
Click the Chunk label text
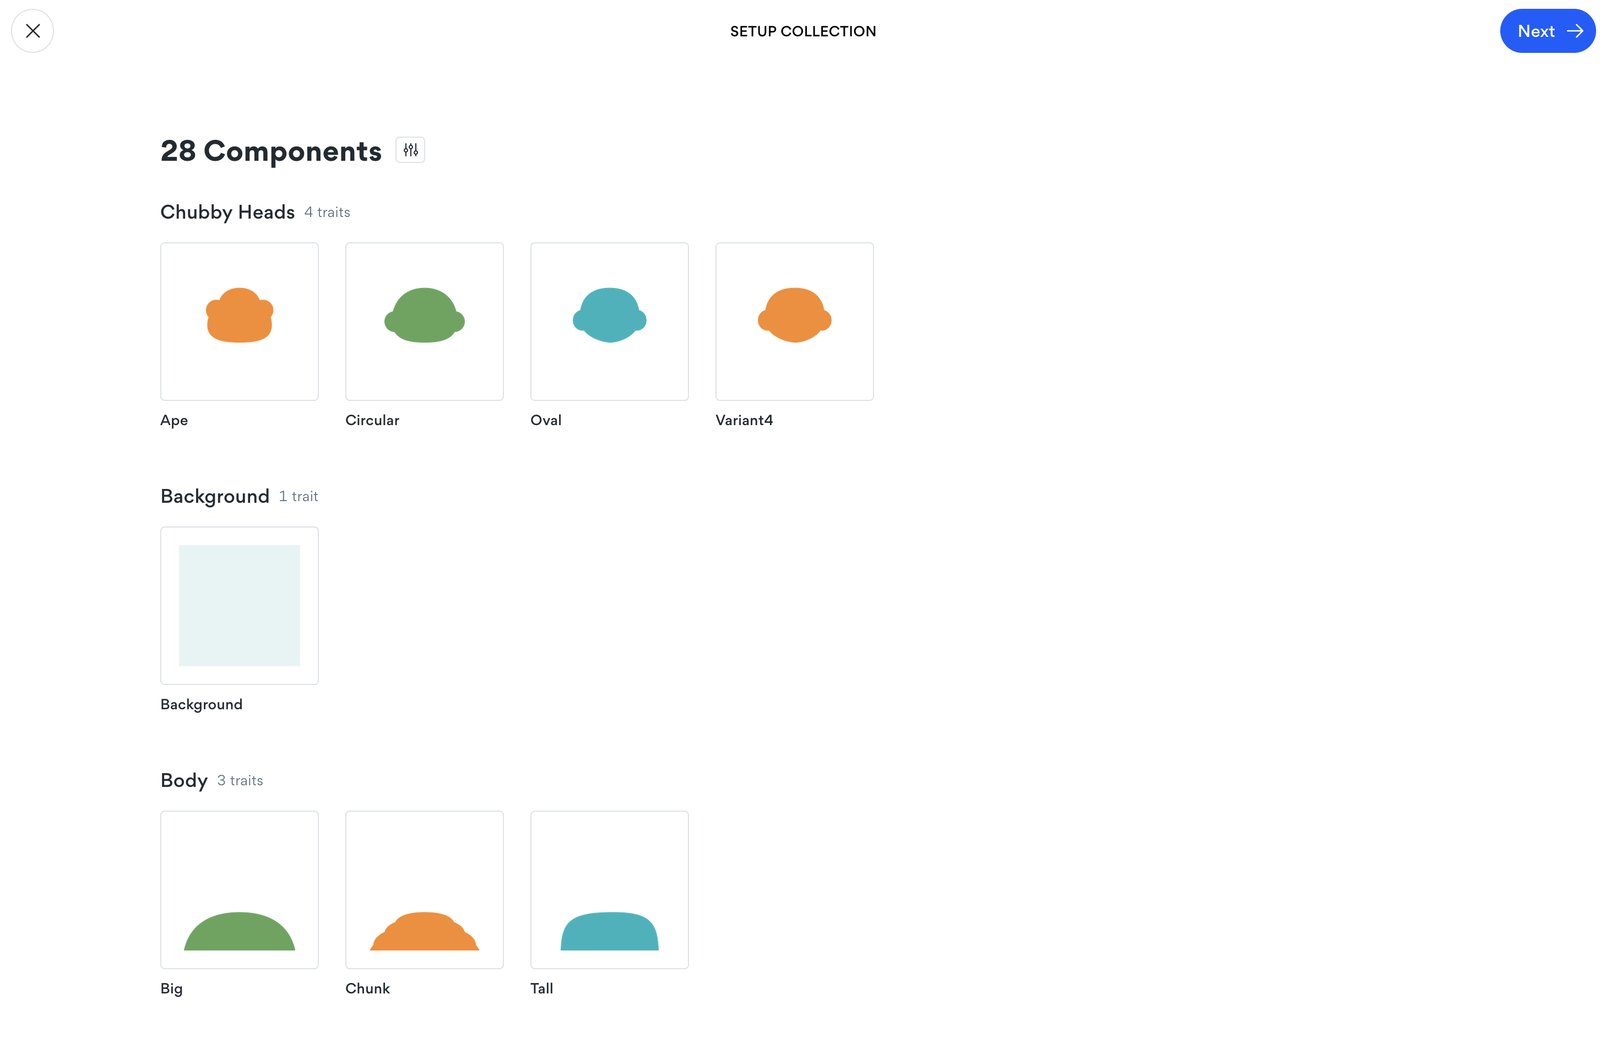pos(367,988)
